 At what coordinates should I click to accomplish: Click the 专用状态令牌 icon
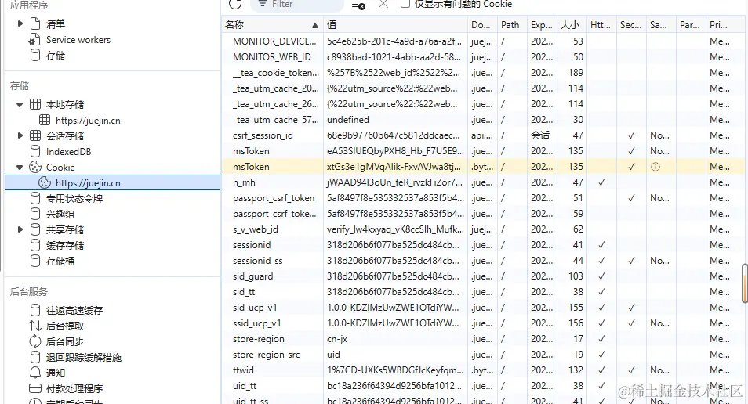(34, 199)
